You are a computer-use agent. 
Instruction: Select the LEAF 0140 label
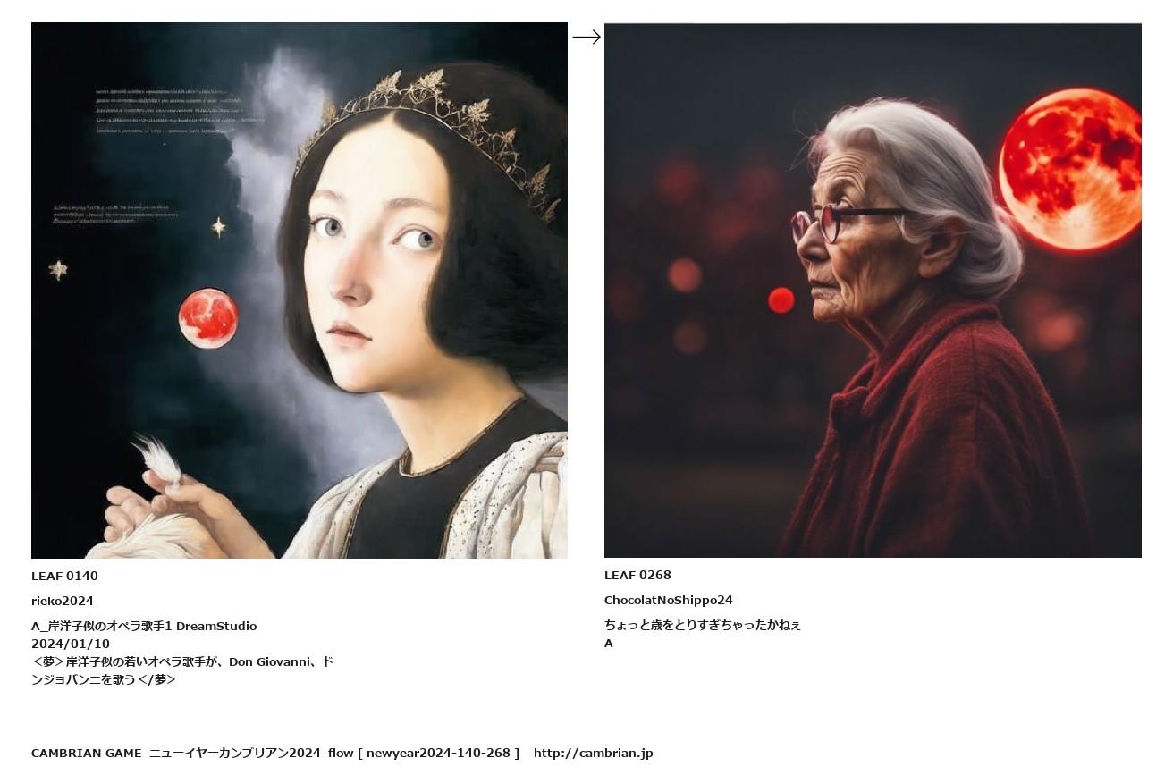pos(64,576)
